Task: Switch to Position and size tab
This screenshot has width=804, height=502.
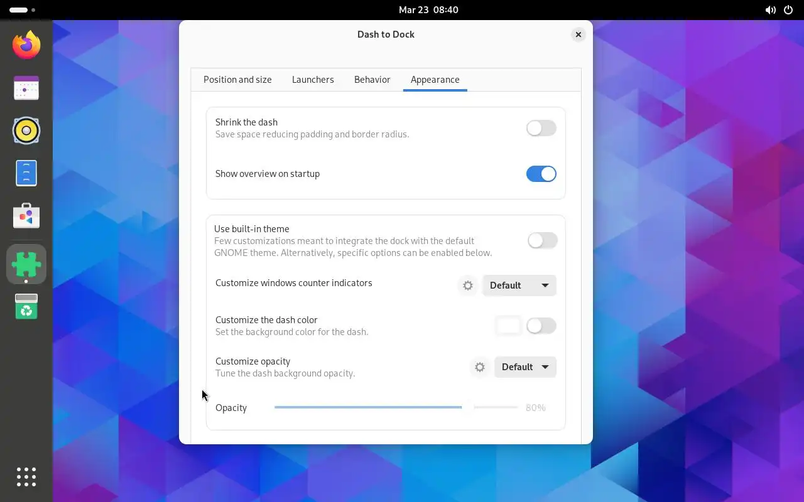Action: click(x=237, y=80)
